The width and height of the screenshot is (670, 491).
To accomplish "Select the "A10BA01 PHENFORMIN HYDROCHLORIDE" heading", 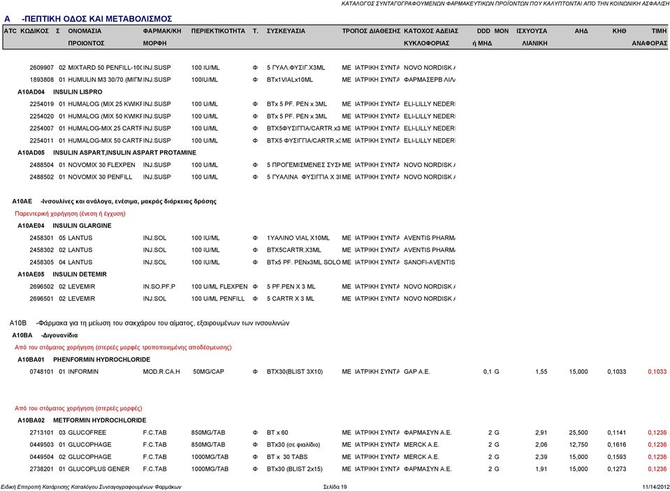I will [84, 360].
